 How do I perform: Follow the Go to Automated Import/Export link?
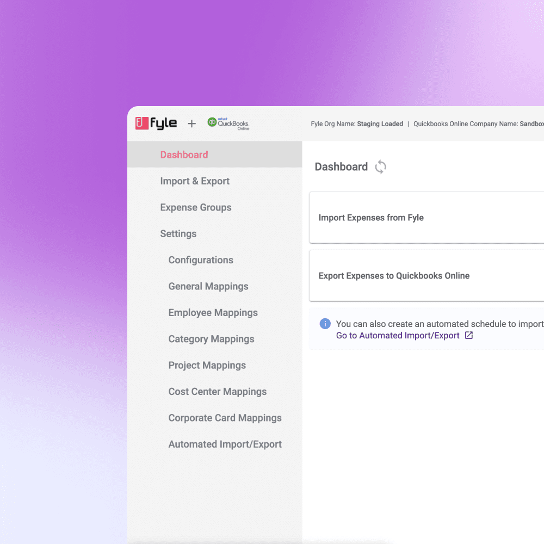click(398, 336)
